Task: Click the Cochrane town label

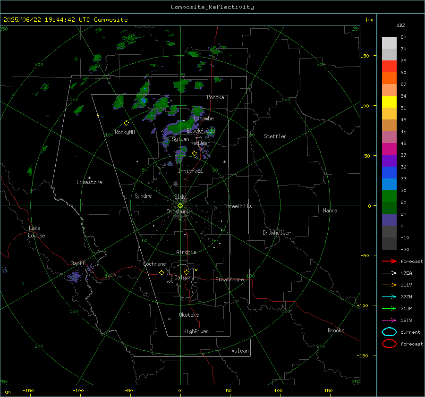Action: point(154,264)
